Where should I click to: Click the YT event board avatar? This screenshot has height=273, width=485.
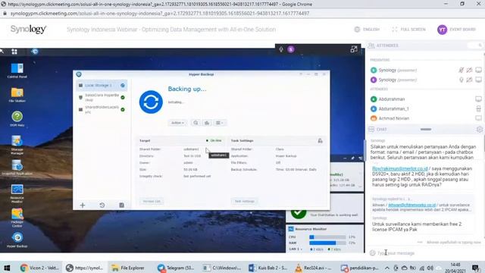coord(442,30)
